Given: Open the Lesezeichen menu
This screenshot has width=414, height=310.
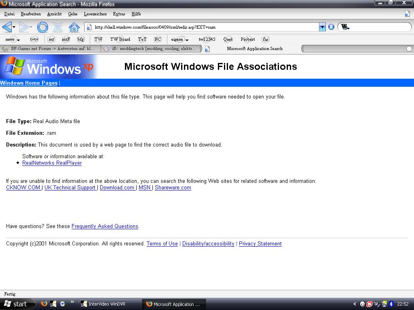Looking at the screenshot, I should point(95,14).
